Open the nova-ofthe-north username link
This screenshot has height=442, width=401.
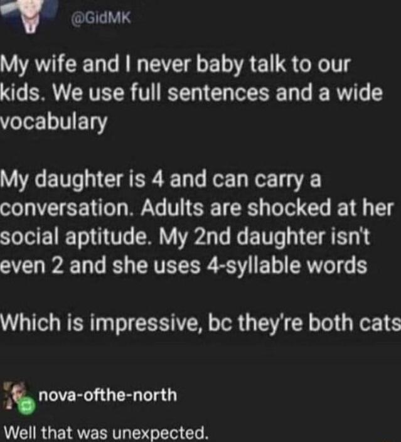[x=107, y=396]
